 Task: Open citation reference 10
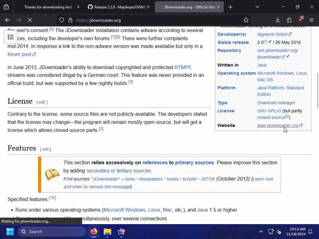(52, 198)
